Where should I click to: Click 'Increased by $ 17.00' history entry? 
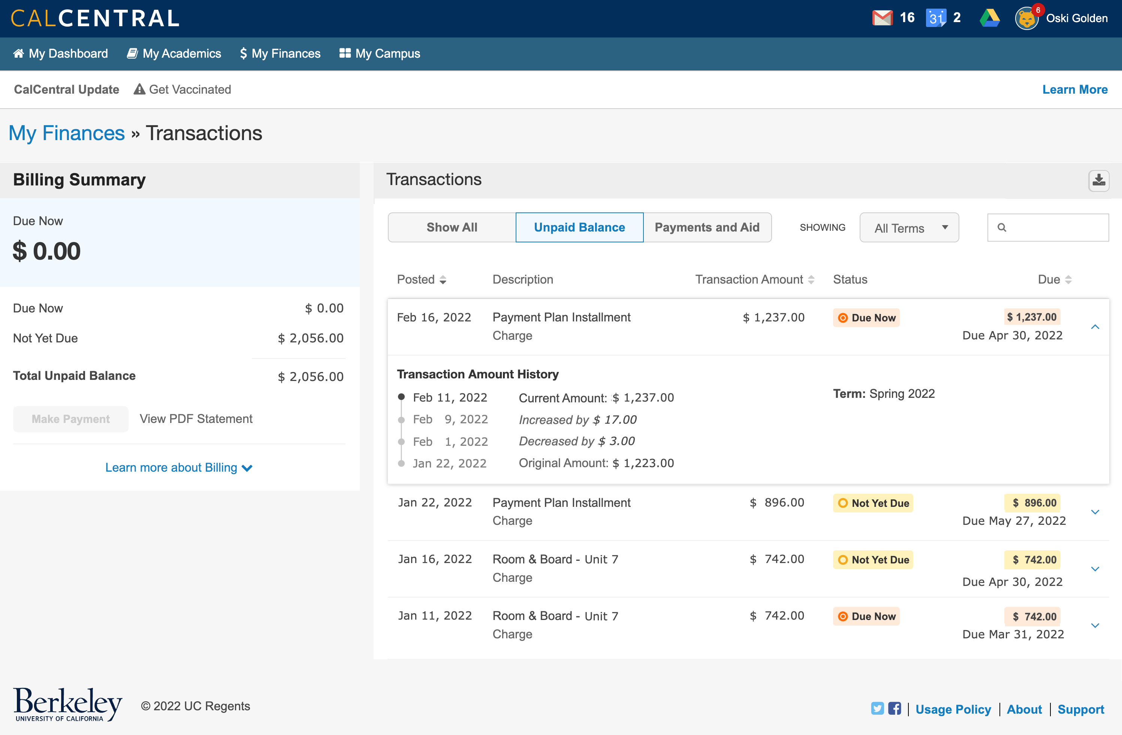(577, 420)
